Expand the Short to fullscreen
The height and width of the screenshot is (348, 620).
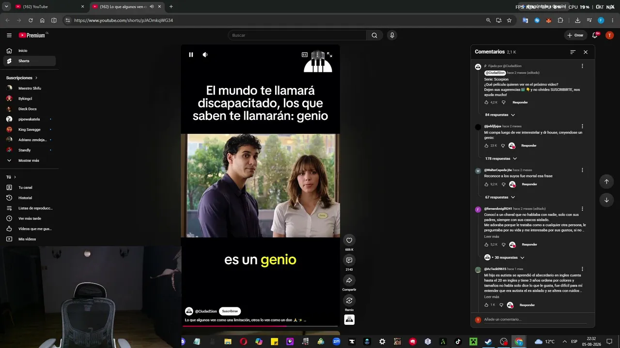pyautogui.click(x=329, y=55)
